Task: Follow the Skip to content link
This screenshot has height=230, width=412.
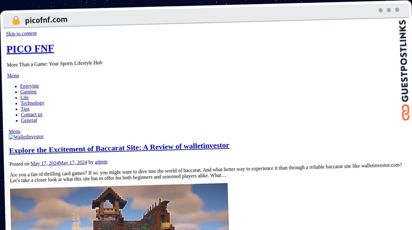Action: click(21, 33)
